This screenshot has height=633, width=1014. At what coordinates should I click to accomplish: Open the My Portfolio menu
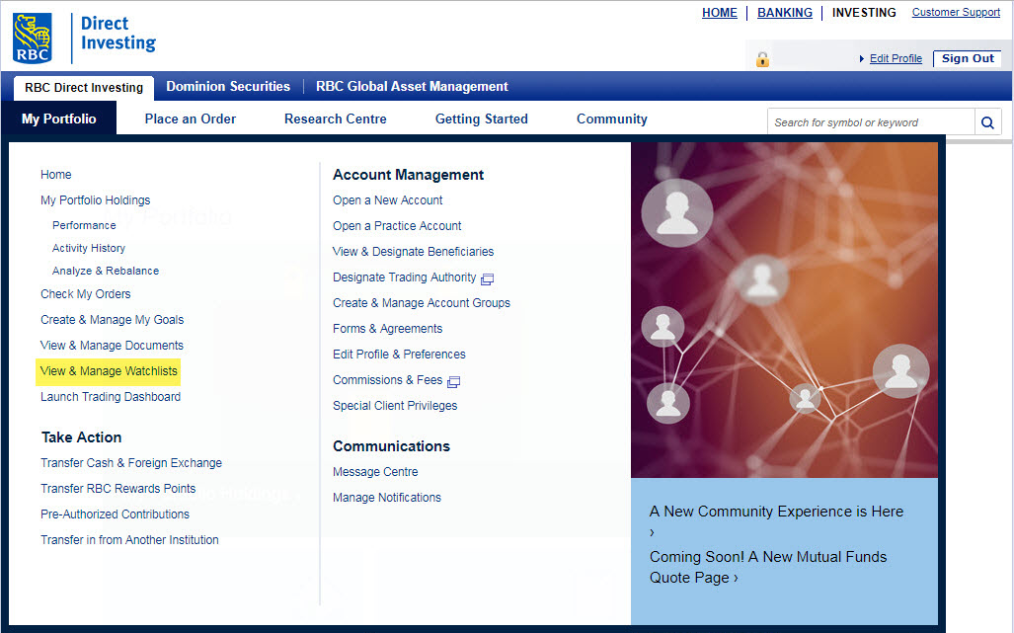pyautogui.click(x=59, y=119)
